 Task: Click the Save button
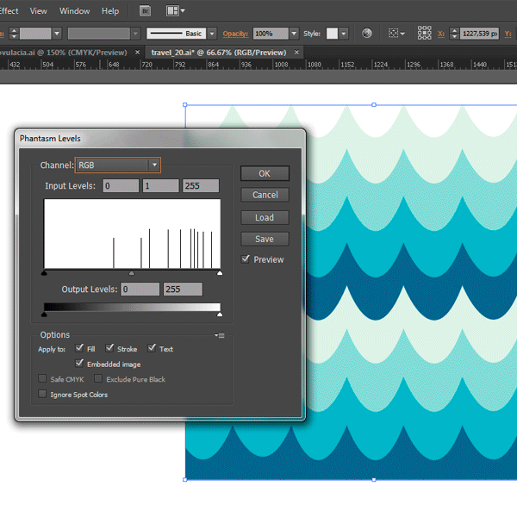(265, 239)
